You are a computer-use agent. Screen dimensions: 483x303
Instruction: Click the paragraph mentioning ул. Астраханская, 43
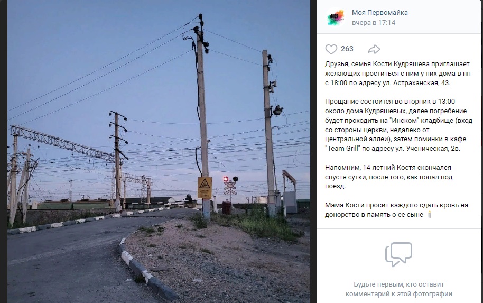[398, 74]
